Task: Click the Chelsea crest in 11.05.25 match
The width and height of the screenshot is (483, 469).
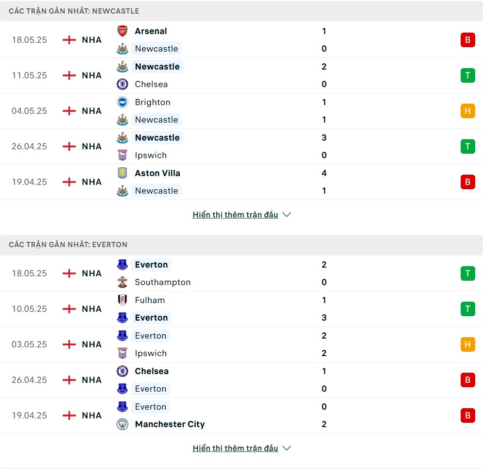Action: coord(122,84)
